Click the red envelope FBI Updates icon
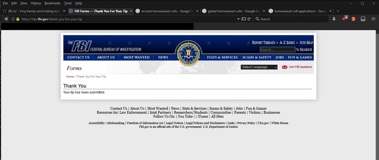 tap(285, 67)
